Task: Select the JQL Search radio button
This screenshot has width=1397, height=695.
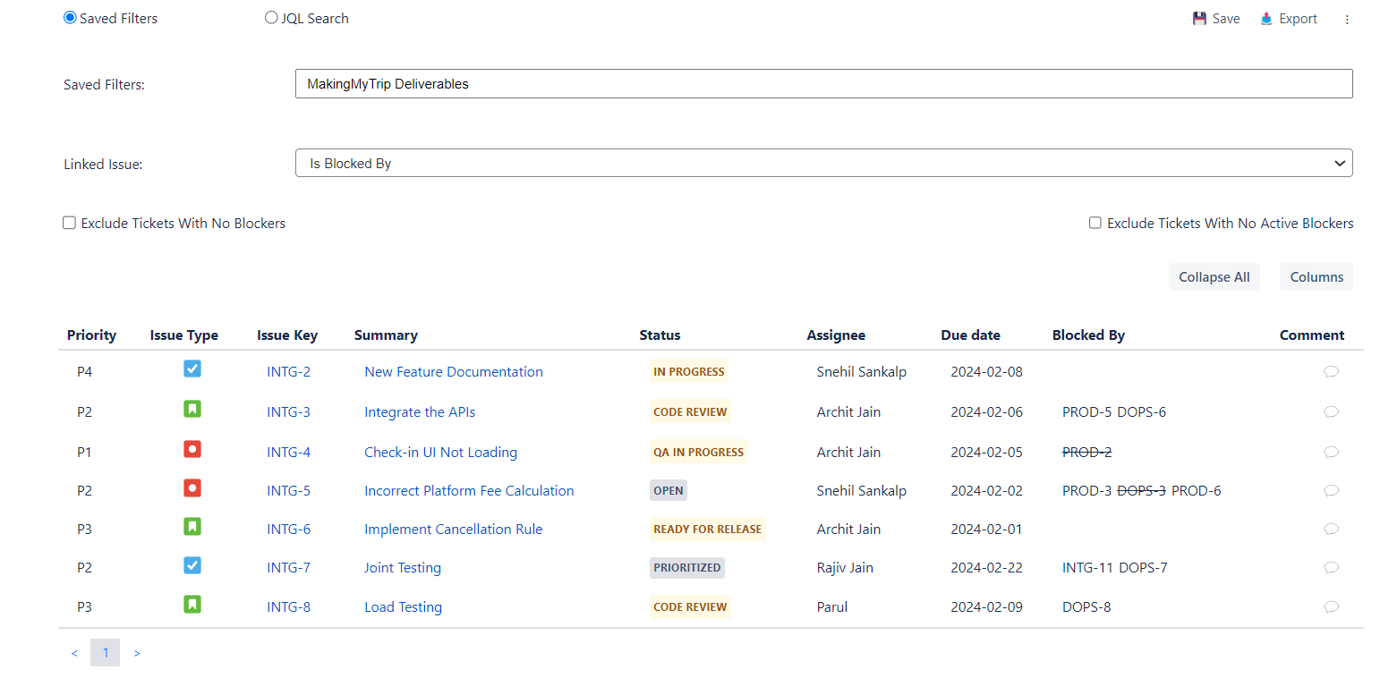Action: pyautogui.click(x=271, y=18)
